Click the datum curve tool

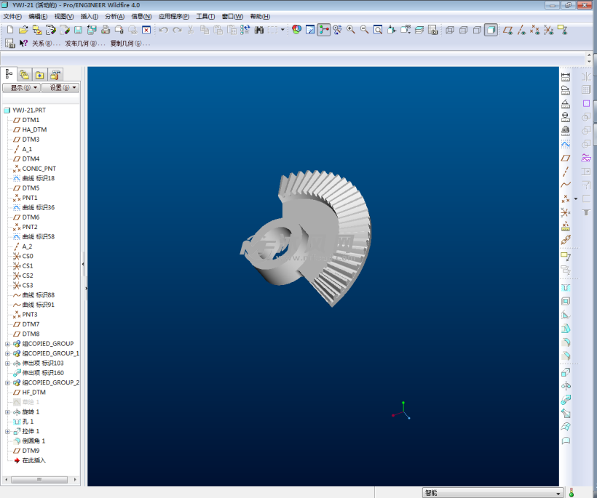point(566,185)
